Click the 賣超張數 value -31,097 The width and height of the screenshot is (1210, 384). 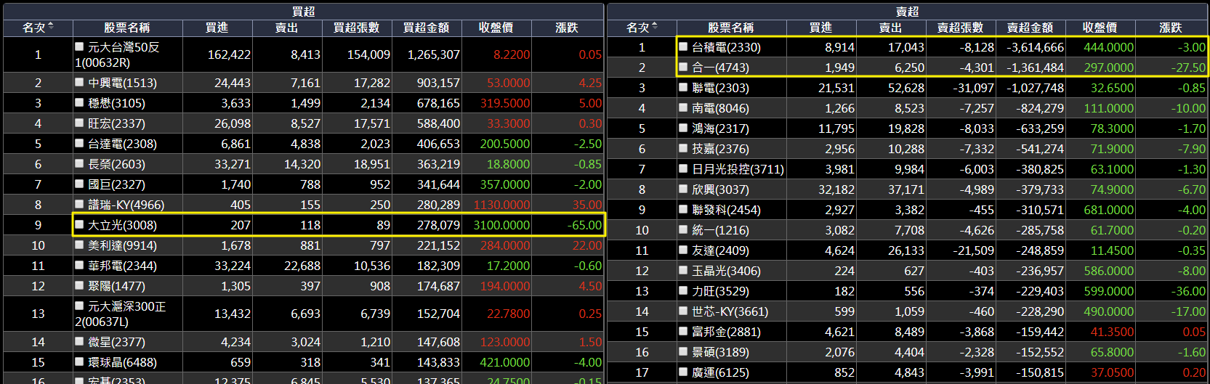tap(973, 87)
